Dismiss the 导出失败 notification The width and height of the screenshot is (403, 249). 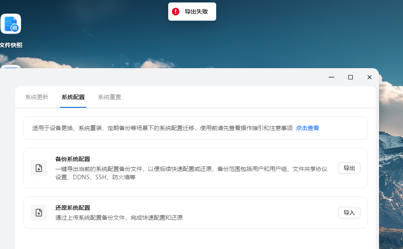(192, 12)
